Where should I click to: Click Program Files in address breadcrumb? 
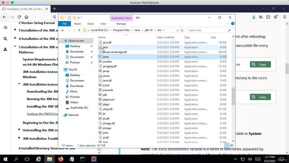point(121,30)
